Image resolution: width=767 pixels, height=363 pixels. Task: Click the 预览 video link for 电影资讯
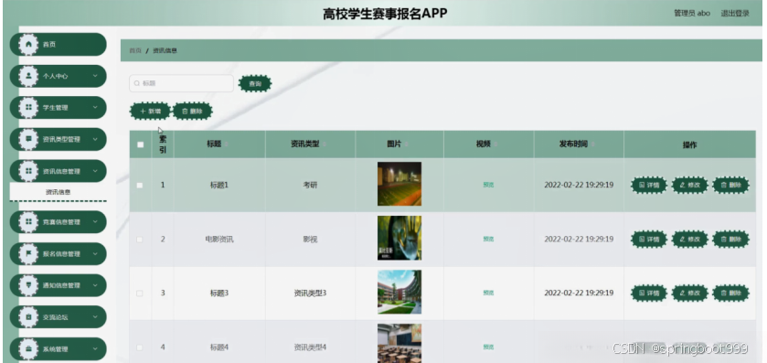[488, 240]
